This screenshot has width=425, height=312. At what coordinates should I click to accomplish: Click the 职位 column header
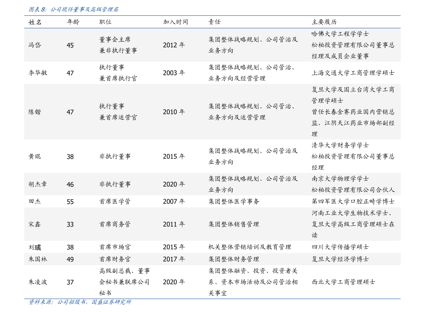point(105,22)
